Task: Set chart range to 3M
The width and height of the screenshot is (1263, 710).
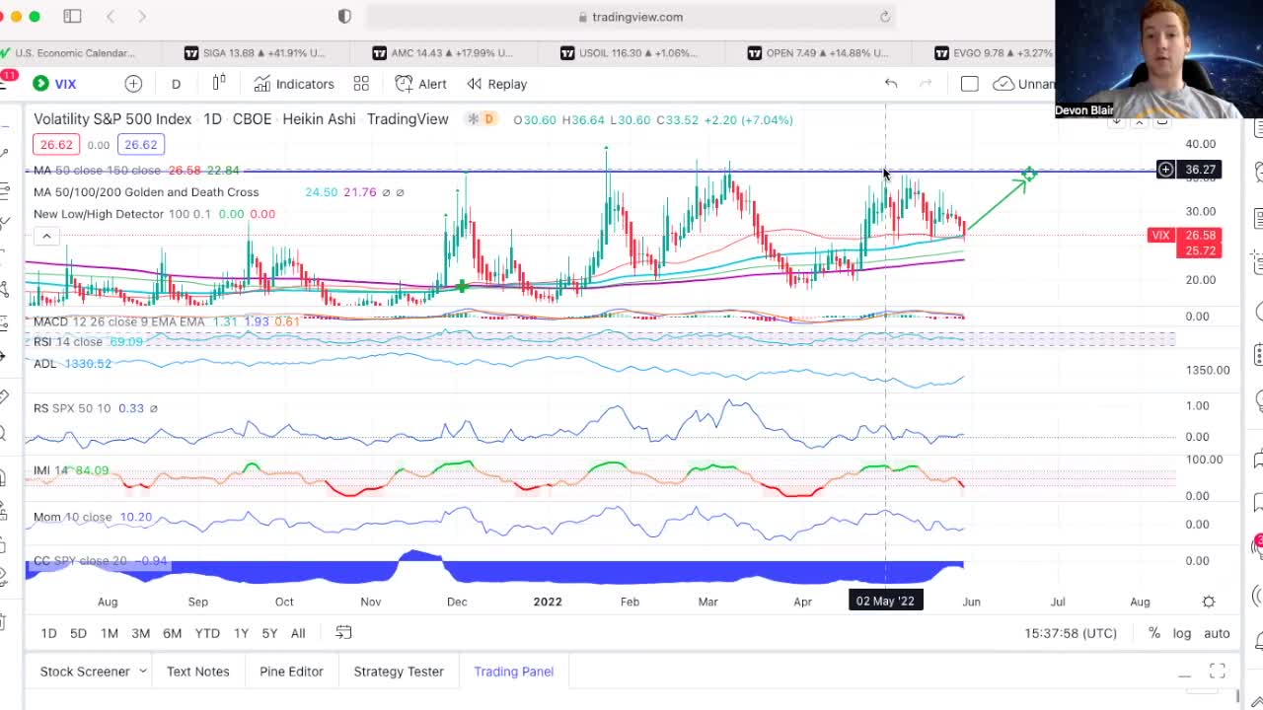Action: [140, 633]
